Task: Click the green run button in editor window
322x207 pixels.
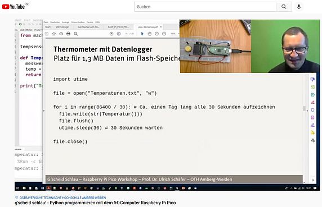Action: (20, 24)
